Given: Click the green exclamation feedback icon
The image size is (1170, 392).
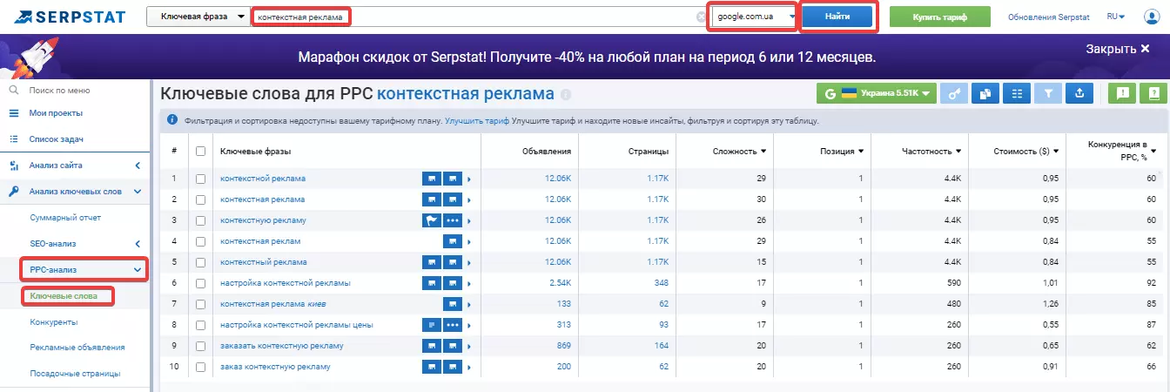Looking at the screenshot, I should coord(1123,93).
